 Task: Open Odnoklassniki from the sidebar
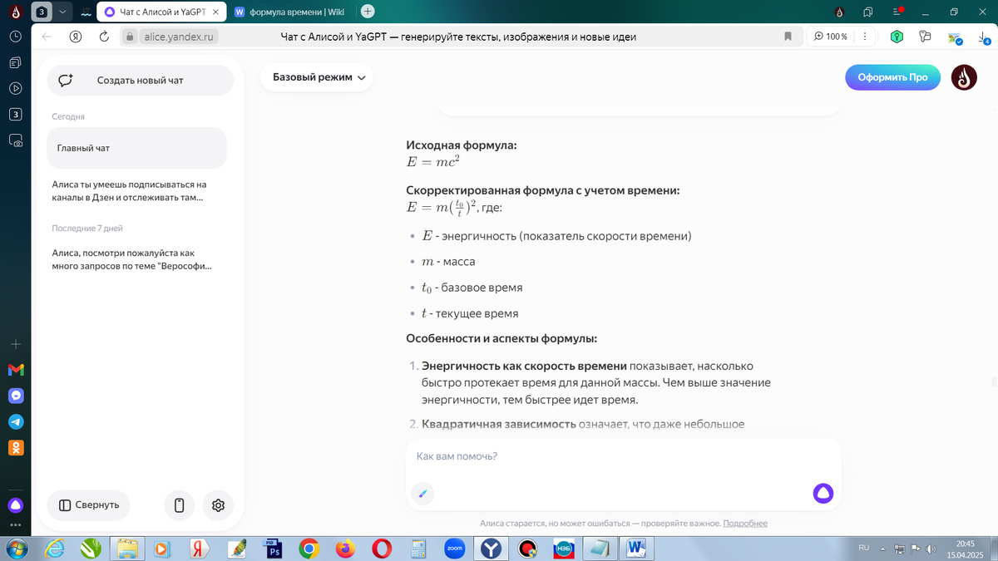[x=16, y=447]
